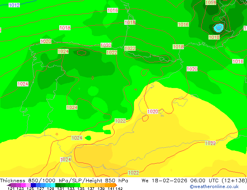Image resolution: width=247 pixels, height=190 pixels.
Task: Click the 133 legend value
Action: [71, 188]
